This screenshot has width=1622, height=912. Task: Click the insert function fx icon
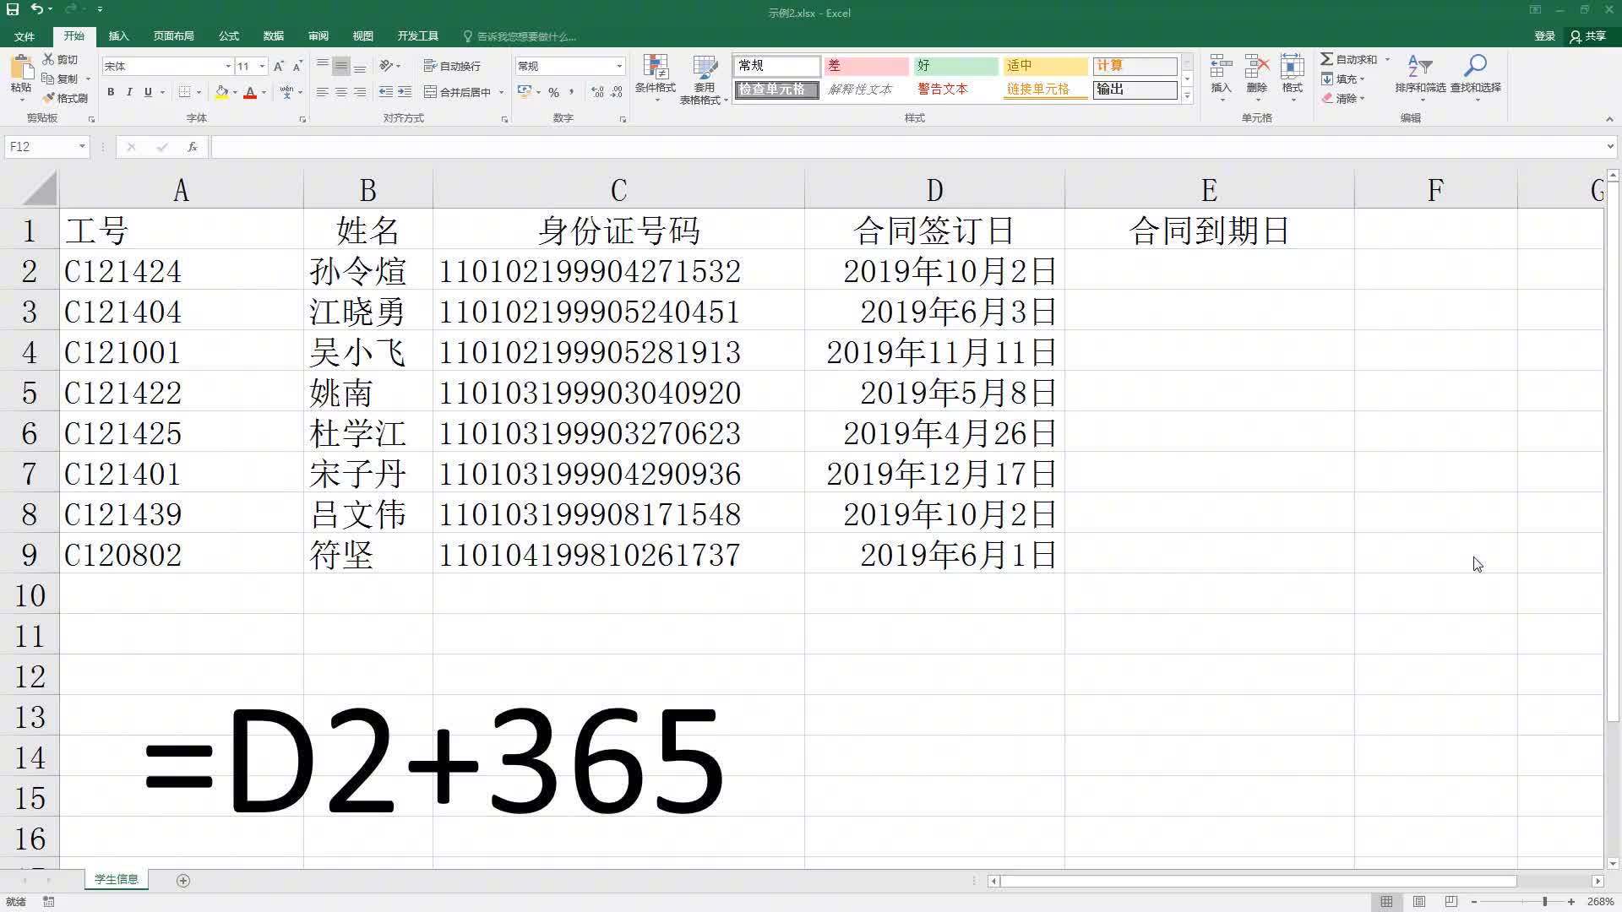point(193,147)
